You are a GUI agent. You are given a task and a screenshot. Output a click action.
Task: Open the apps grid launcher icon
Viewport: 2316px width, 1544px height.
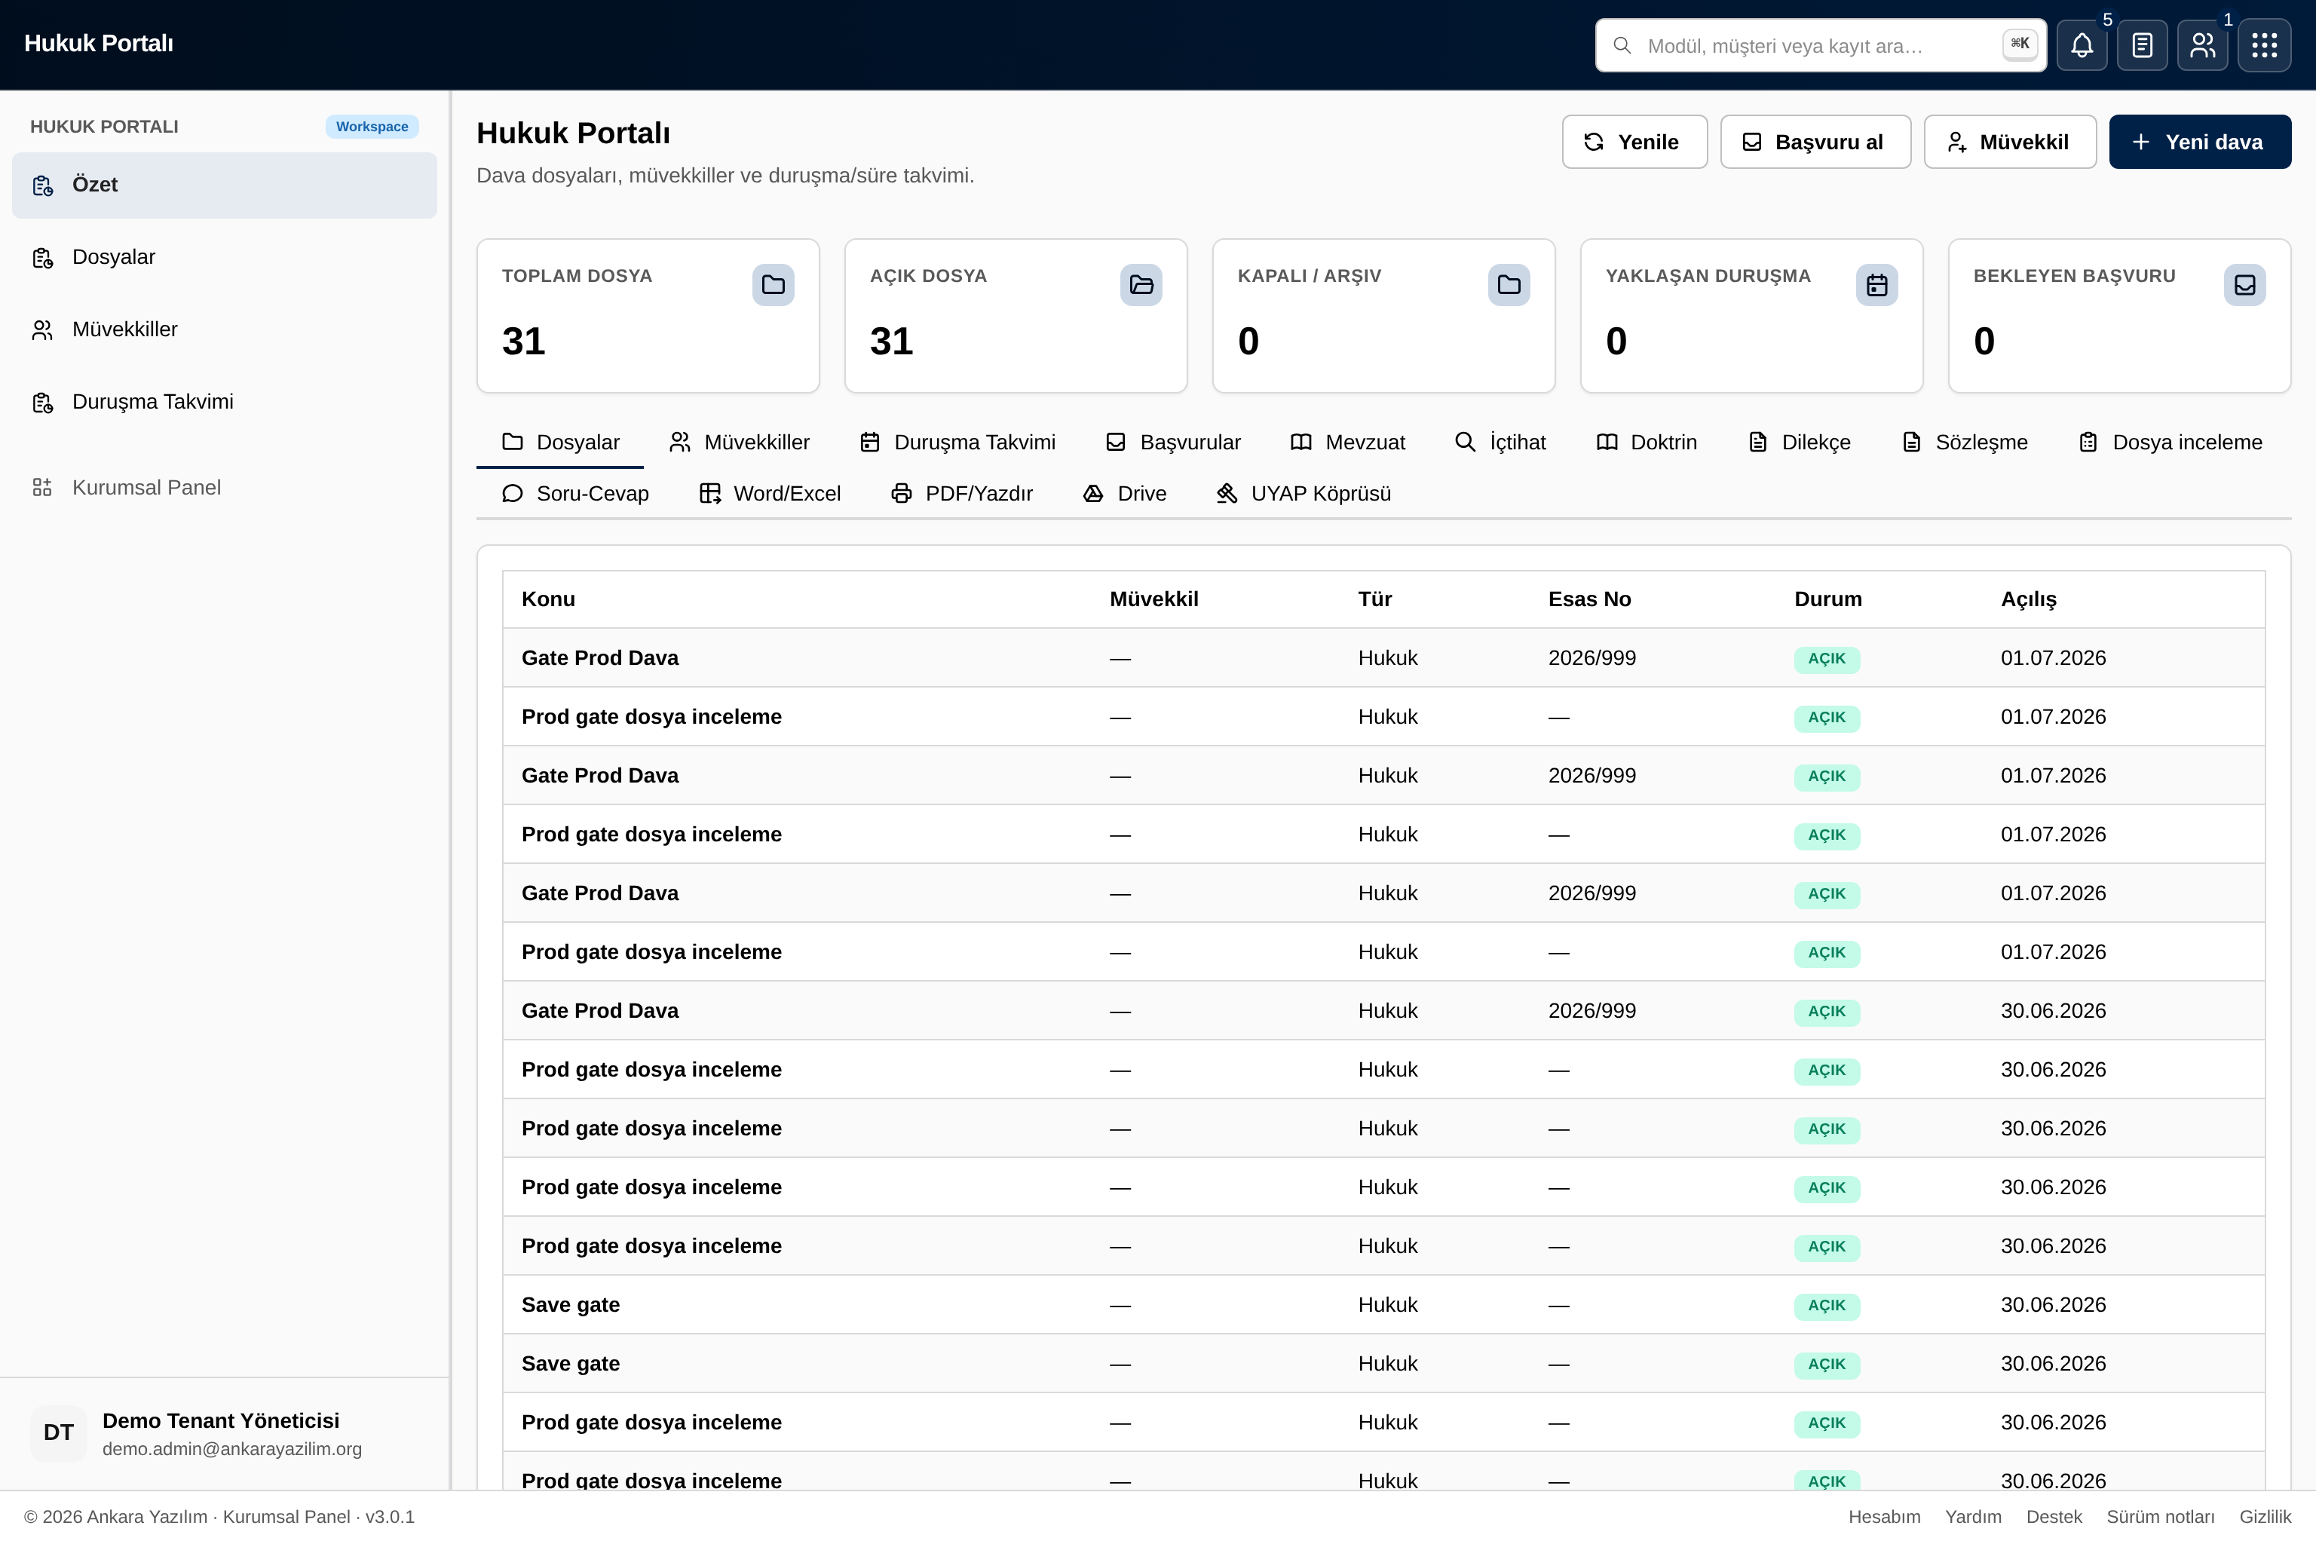point(2264,45)
